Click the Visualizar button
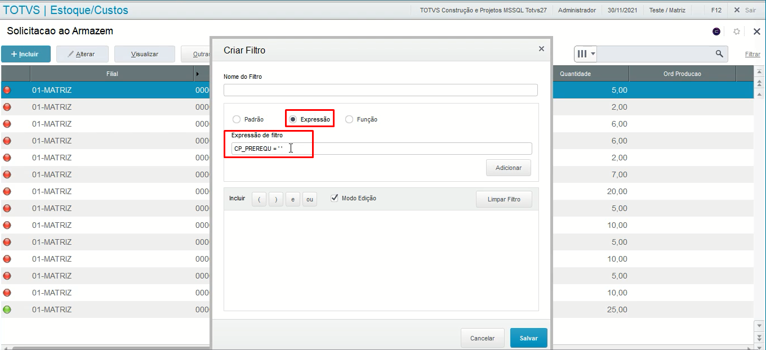 (145, 54)
